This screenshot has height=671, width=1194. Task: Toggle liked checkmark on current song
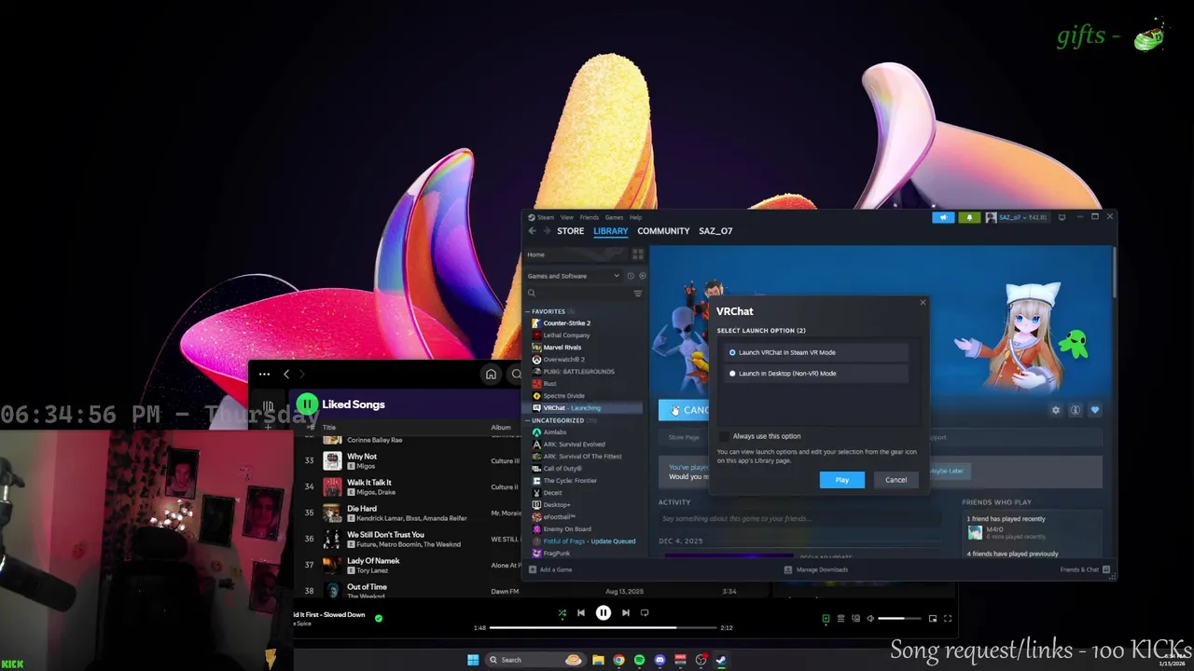pos(378,618)
